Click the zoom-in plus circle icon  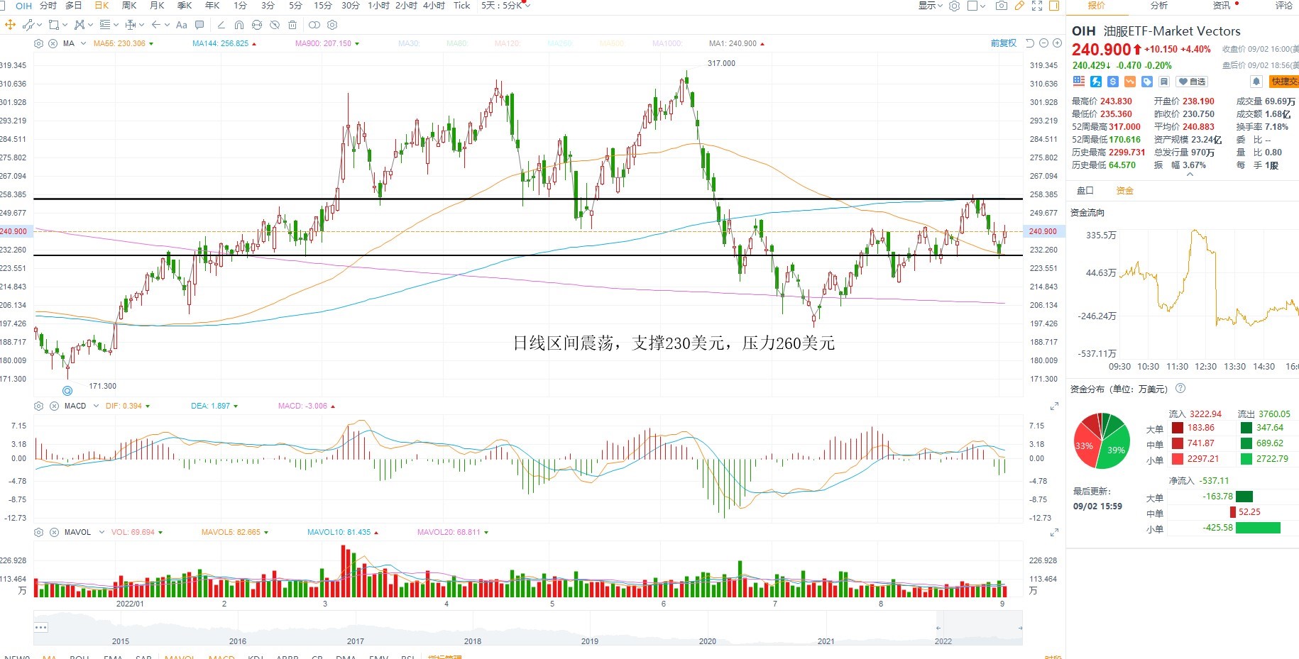1057,43
